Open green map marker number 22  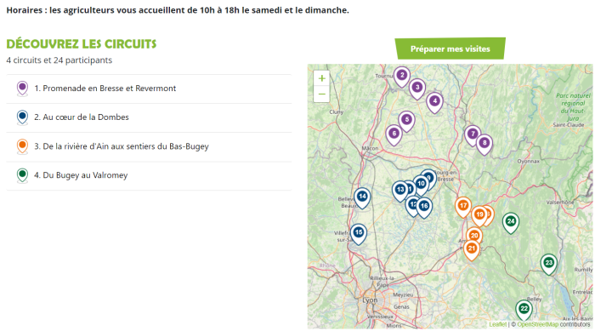524,310
